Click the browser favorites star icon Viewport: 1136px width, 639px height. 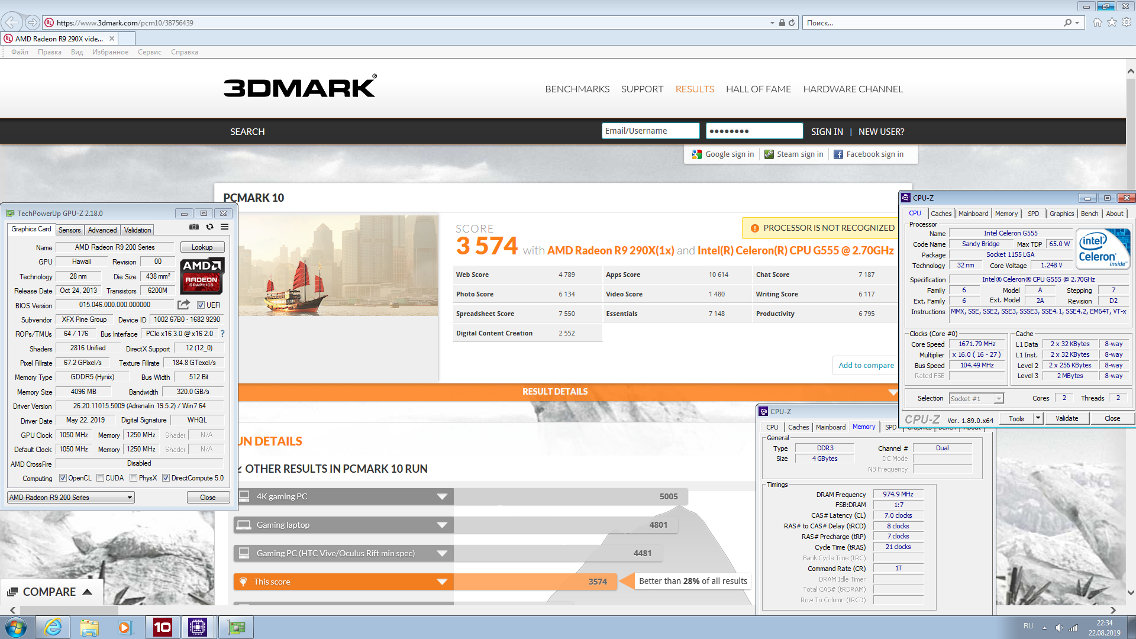[x=1112, y=22]
